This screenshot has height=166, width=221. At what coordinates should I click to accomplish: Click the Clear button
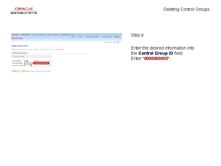[x=24, y=71]
